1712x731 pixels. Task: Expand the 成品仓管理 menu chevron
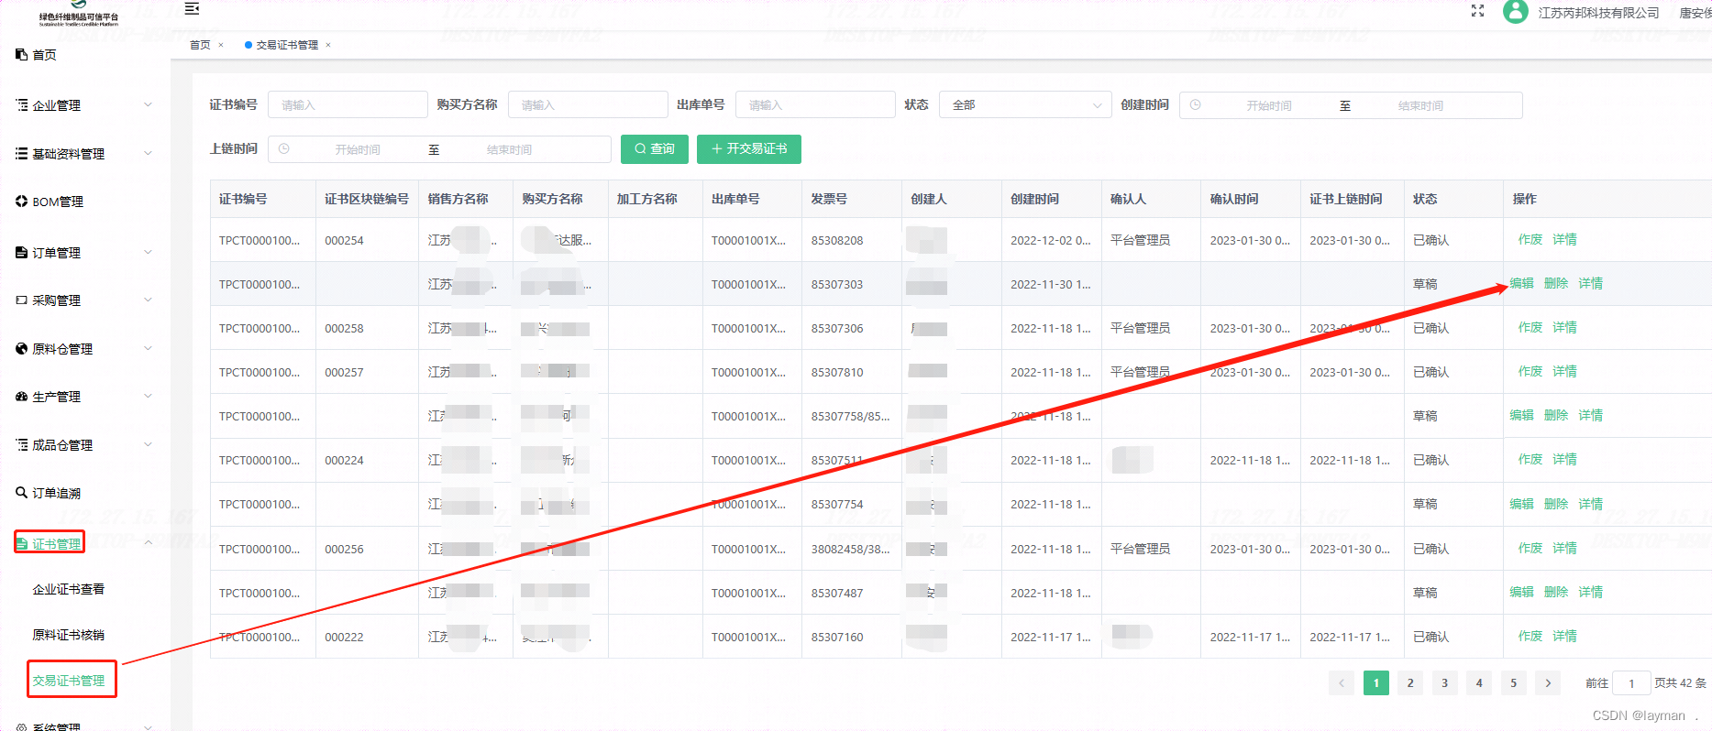click(x=149, y=445)
